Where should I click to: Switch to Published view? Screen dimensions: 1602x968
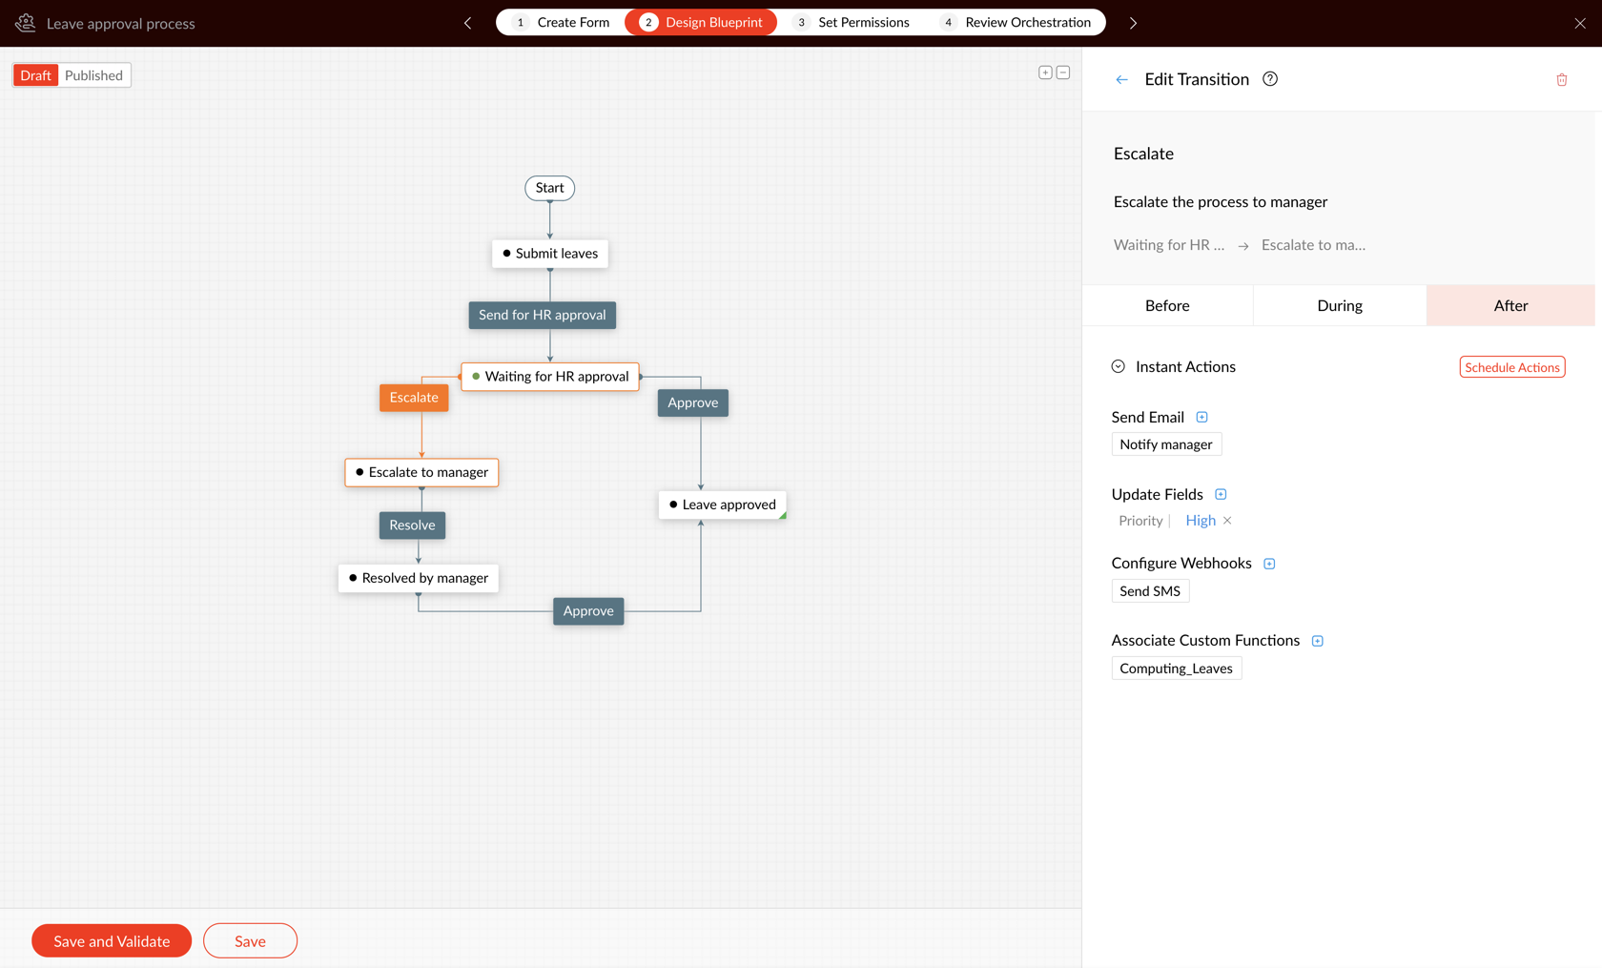[93, 75]
